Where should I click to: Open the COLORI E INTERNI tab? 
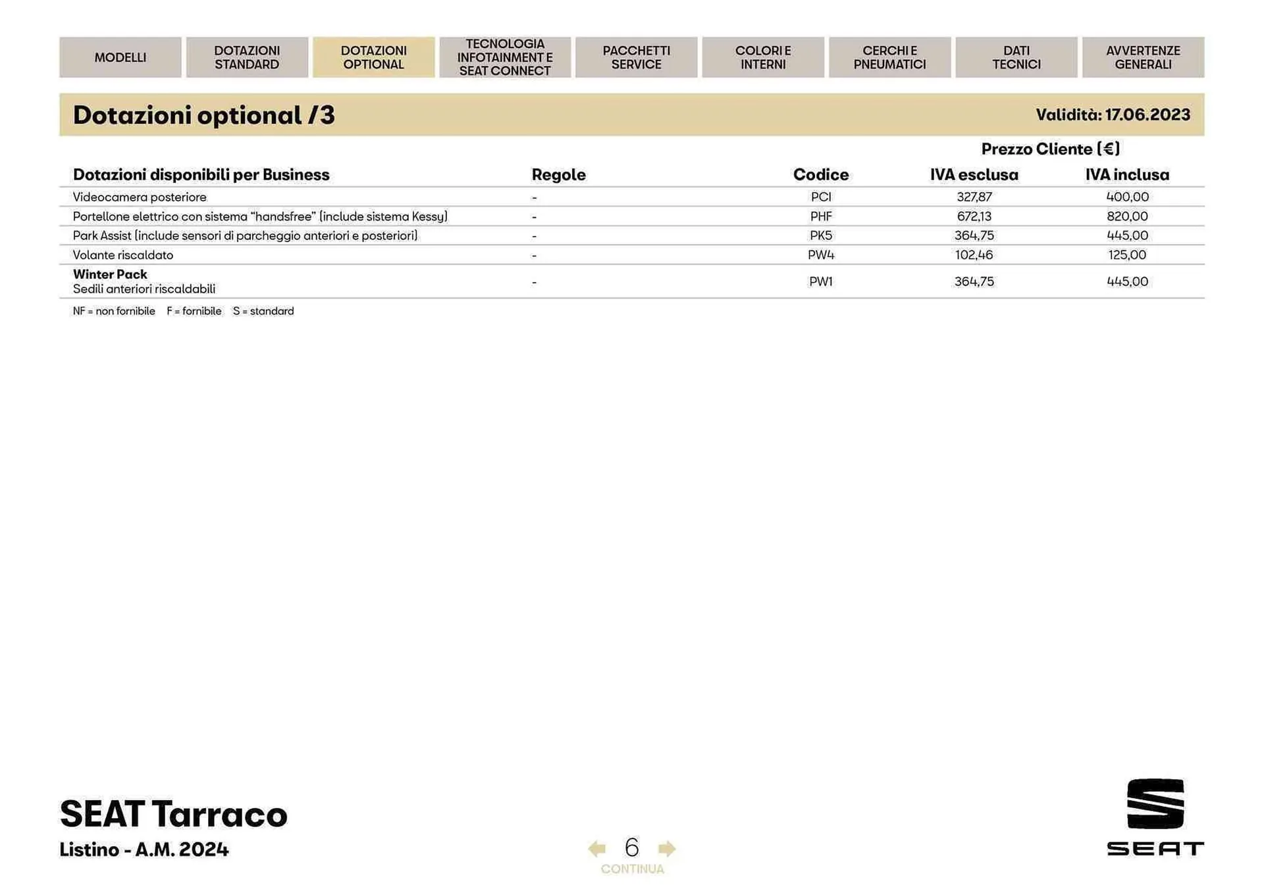click(763, 57)
